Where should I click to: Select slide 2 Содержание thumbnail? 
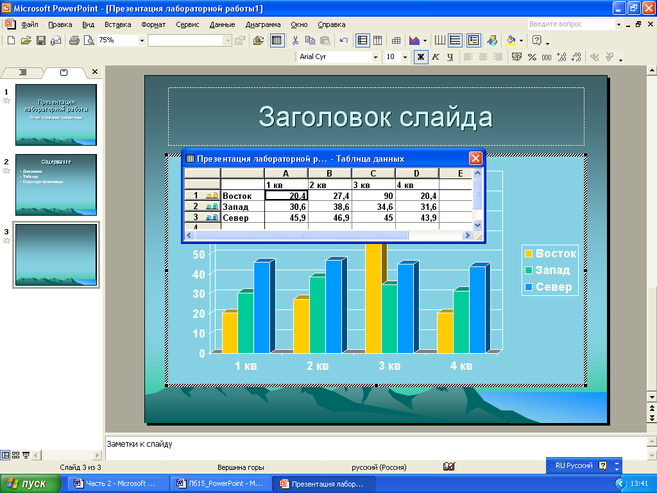tap(56, 185)
